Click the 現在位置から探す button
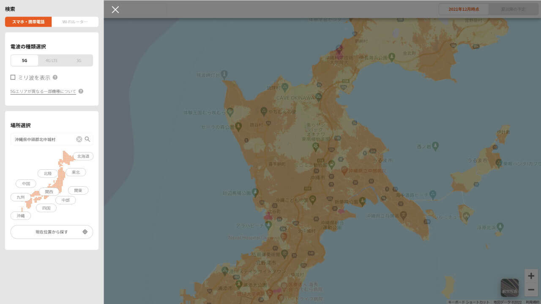This screenshot has height=304, width=541. [x=51, y=232]
